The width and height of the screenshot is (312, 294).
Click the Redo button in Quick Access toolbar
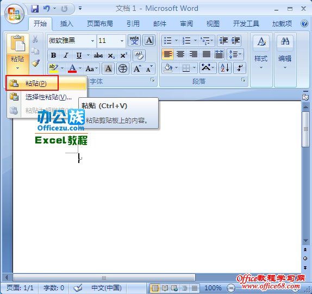tap(64, 9)
